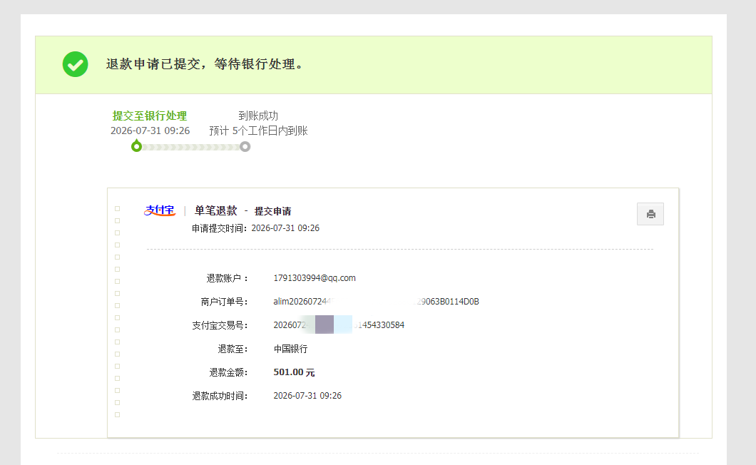This screenshot has width=756, height=465.
Task: Click the date under 提交至银行处理 step
Action: click(150, 131)
